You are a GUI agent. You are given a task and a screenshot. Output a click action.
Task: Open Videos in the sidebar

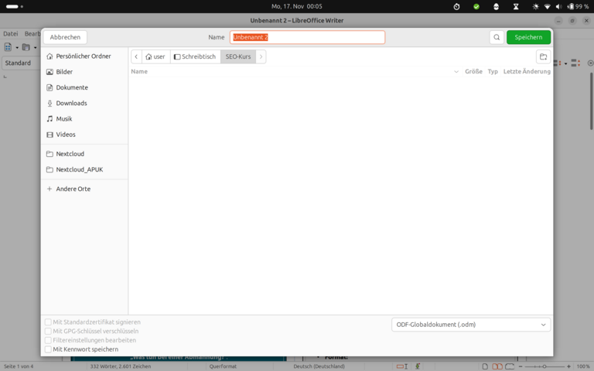pyautogui.click(x=66, y=134)
